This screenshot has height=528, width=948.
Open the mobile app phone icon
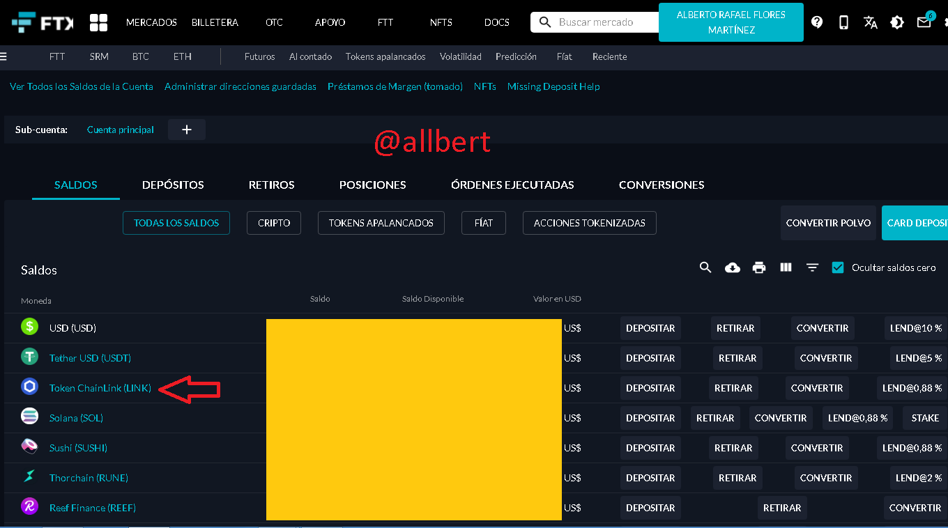tap(843, 22)
